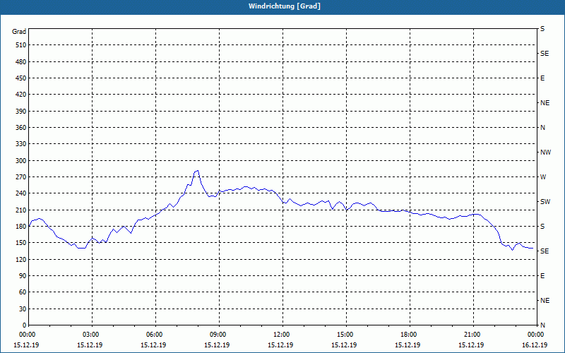This screenshot has width=565, height=353.
Task: Click the 510 value on the degree axis
Action: pyautogui.click(x=21, y=45)
